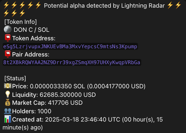Copy the pair address starting with 8t2XBk
This screenshot has height=133, width=186.
coord(72,62)
